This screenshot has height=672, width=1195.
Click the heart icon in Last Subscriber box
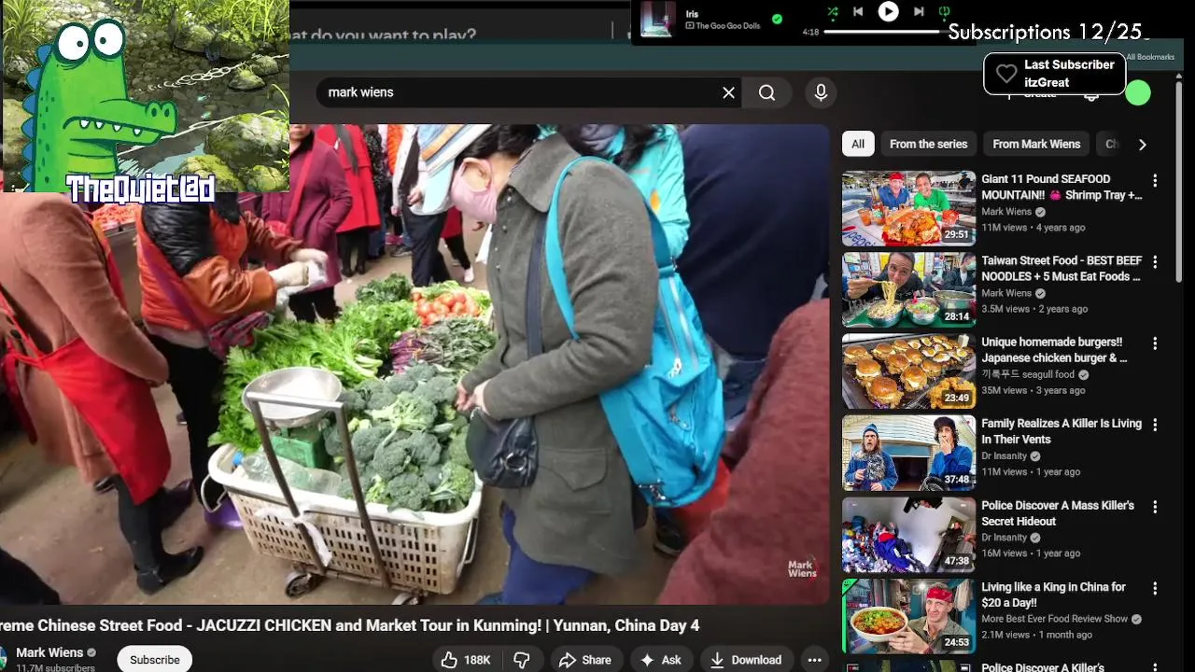[1006, 74]
